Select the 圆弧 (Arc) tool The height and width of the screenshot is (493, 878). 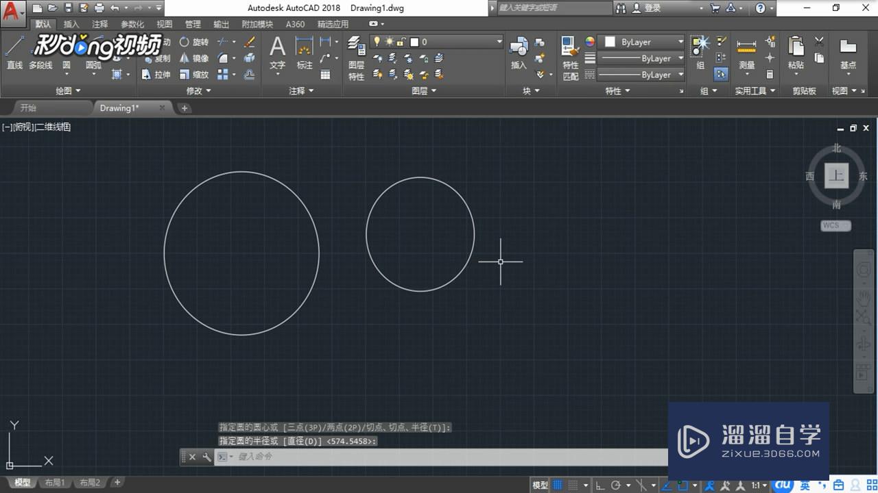(x=93, y=64)
